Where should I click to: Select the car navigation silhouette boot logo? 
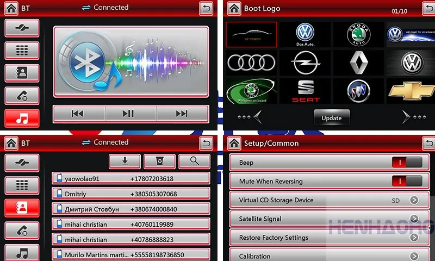251,35
